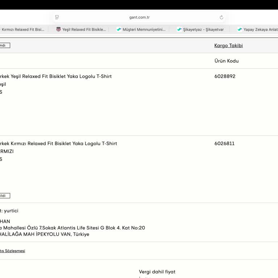The height and width of the screenshot is (278, 278).
Task: Open the Kargo Takibi link
Action: [x=228, y=46]
